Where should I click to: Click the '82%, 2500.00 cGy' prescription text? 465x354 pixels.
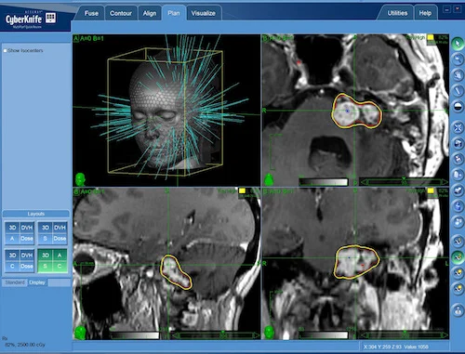pyautogui.click(x=25, y=345)
